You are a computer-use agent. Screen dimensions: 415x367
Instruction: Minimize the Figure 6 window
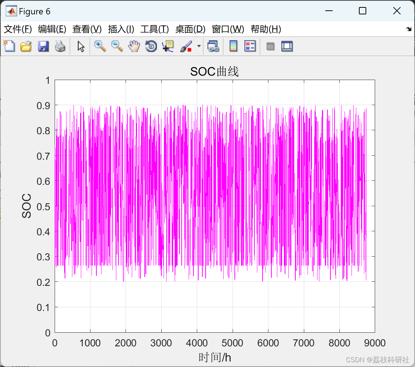329,11
